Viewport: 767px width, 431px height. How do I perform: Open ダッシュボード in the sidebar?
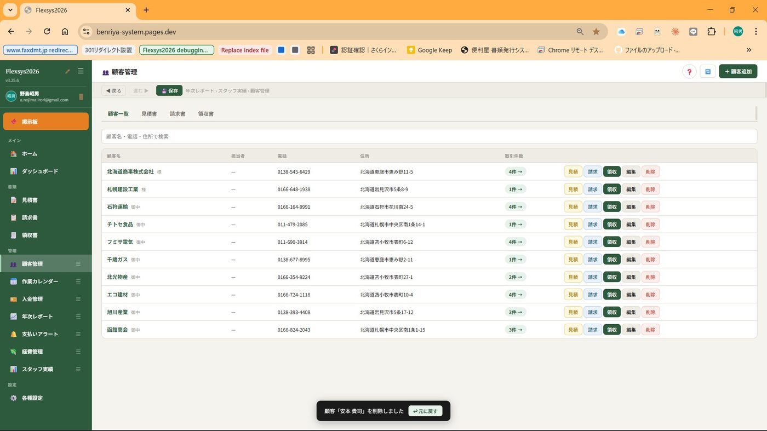pos(46,171)
